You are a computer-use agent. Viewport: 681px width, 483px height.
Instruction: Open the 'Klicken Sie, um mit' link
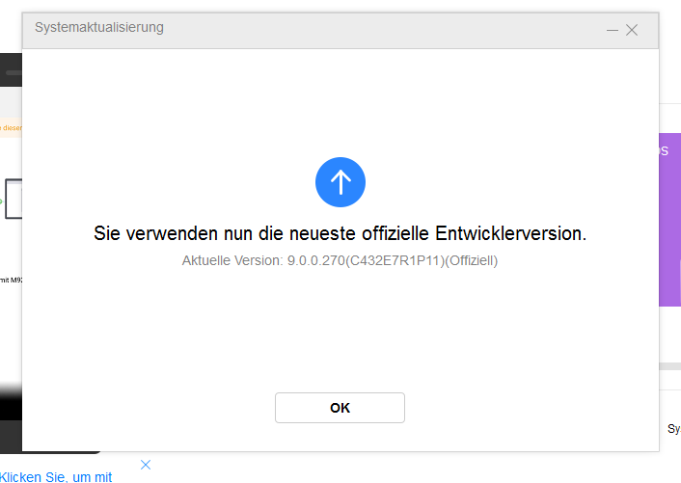click(56, 476)
